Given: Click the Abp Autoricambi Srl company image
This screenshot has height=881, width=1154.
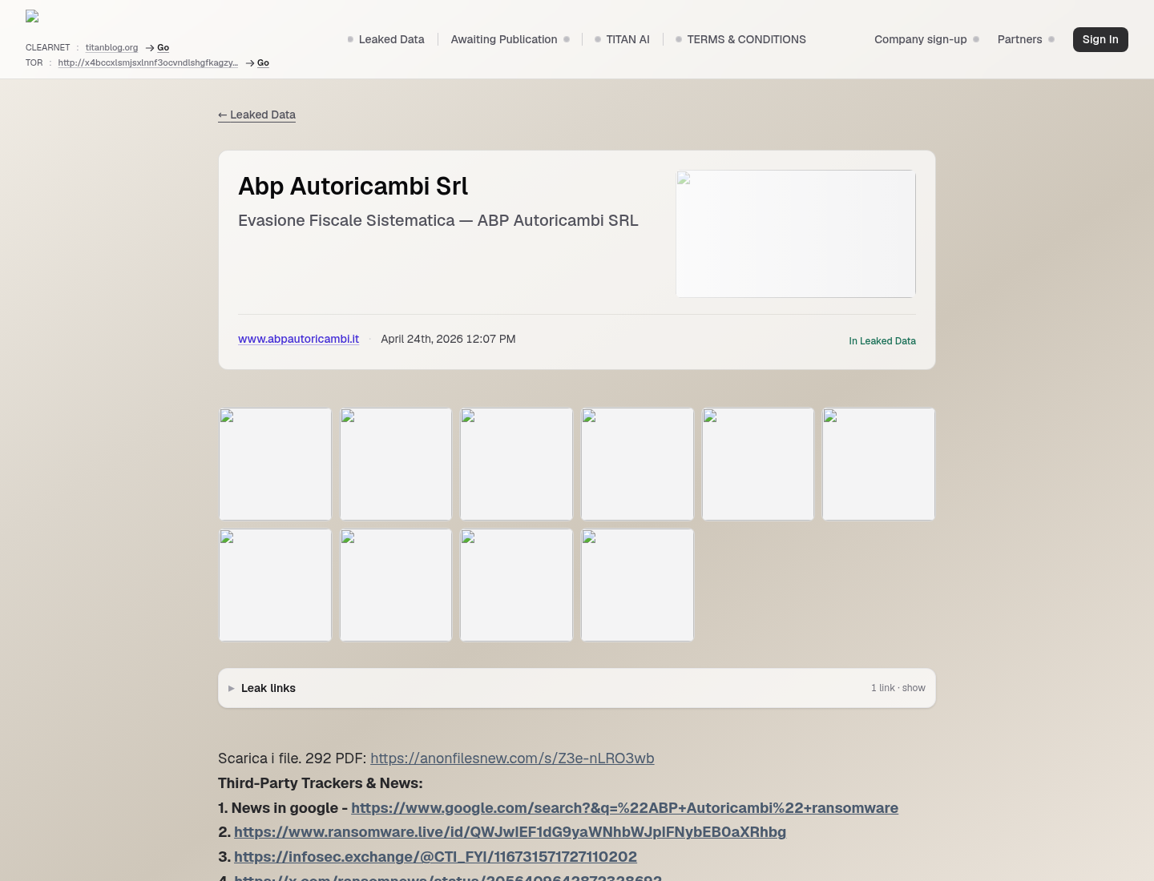Looking at the screenshot, I should pyautogui.click(x=796, y=234).
